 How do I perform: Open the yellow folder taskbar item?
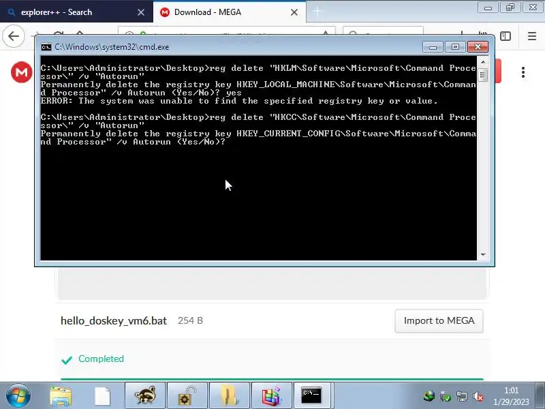(x=229, y=396)
